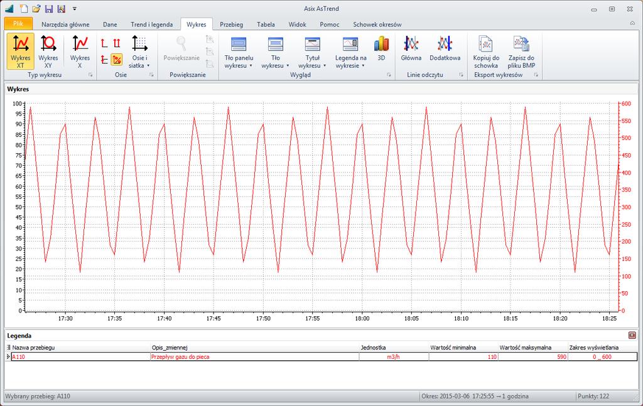
Task: Click the Save As icon in quick access toolbar
Action: coord(61,9)
